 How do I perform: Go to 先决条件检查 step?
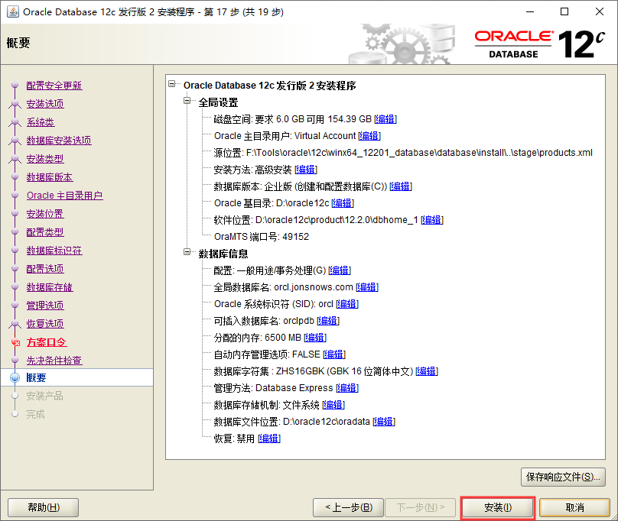coord(54,361)
